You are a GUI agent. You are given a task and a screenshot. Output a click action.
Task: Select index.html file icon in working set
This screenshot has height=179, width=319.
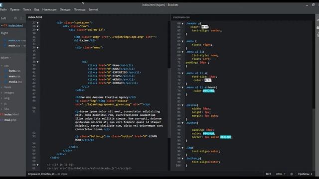5,25
